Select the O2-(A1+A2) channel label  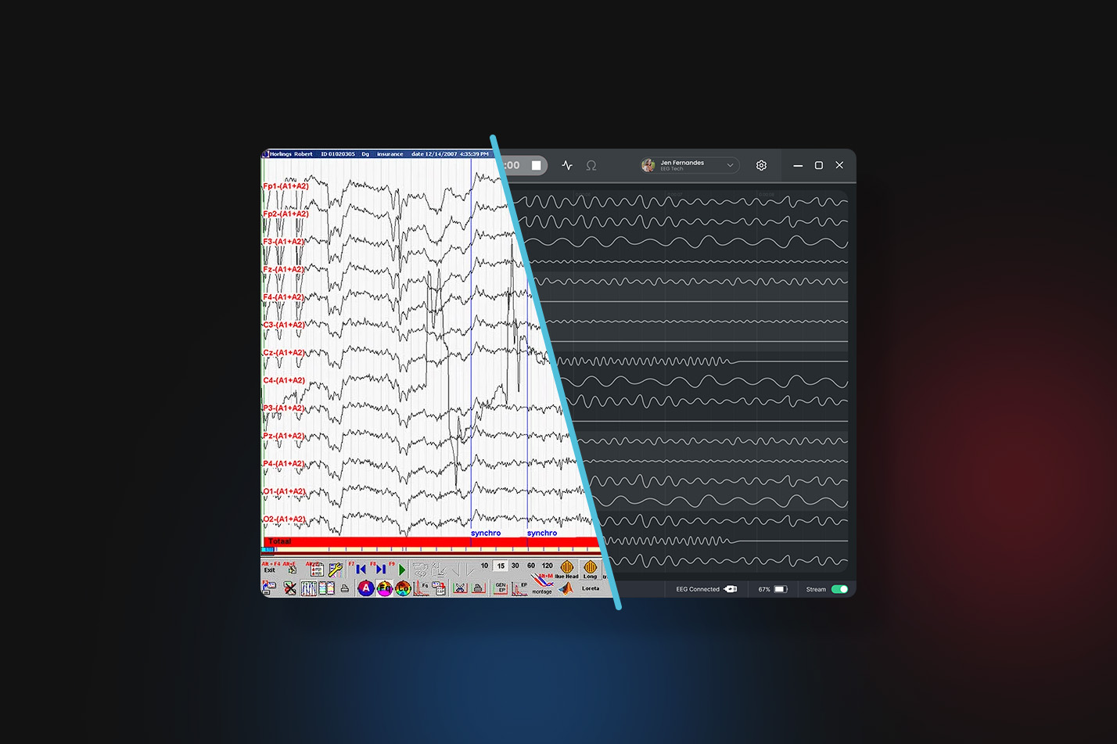(286, 519)
